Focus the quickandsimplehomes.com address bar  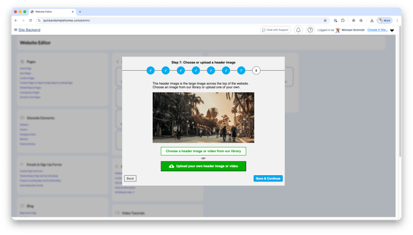(182, 20)
